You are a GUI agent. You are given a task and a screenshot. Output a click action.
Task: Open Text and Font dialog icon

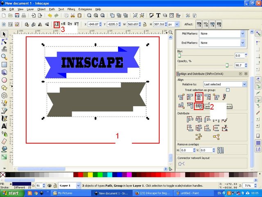click(158, 16)
